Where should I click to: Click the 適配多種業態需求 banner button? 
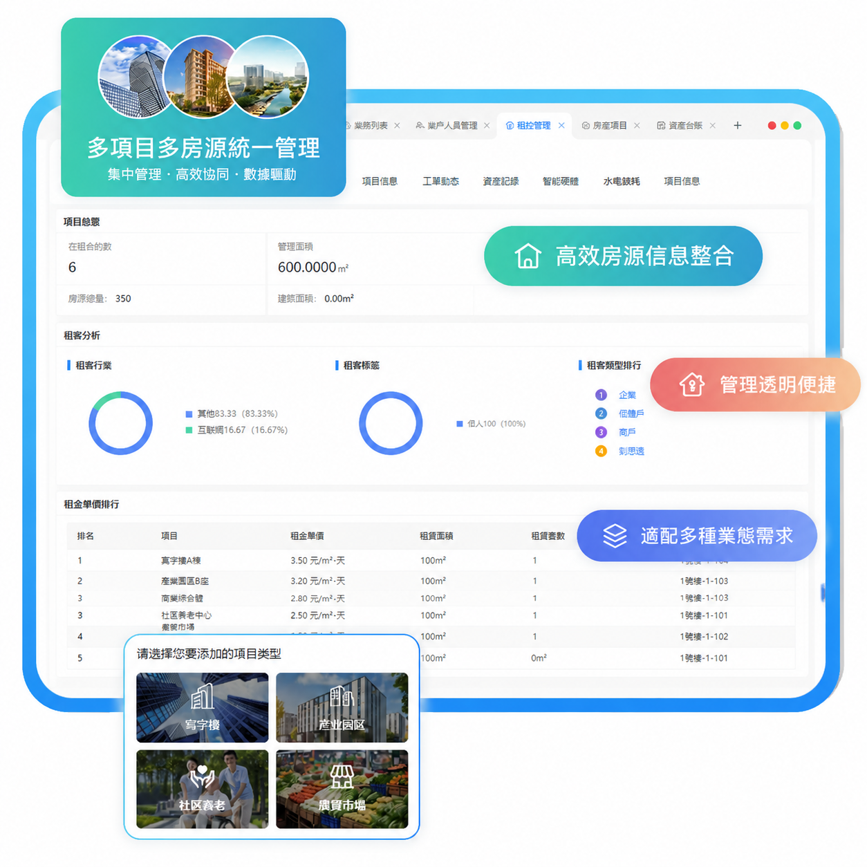[x=697, y=536]
